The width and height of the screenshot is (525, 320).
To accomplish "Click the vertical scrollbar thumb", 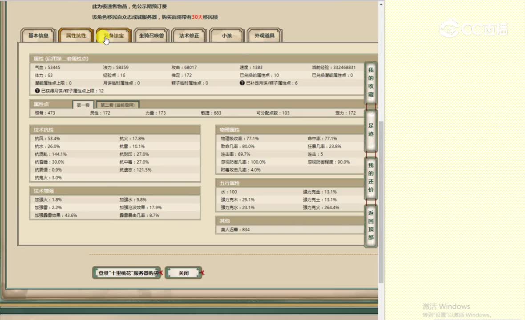I will tap(381, 202).
